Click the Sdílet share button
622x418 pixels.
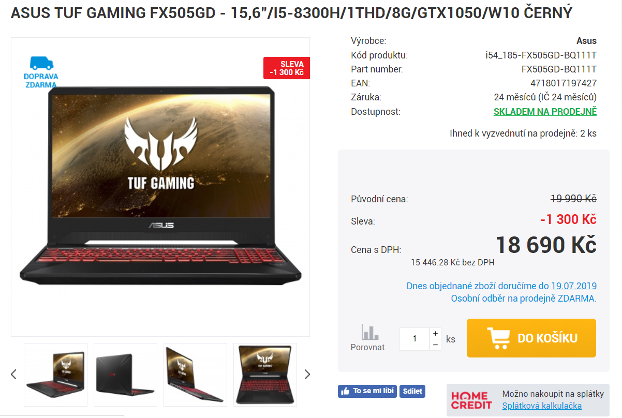coord(412,392)
